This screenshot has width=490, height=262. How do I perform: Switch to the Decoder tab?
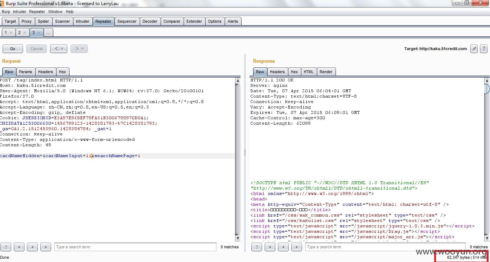[150, 21]
